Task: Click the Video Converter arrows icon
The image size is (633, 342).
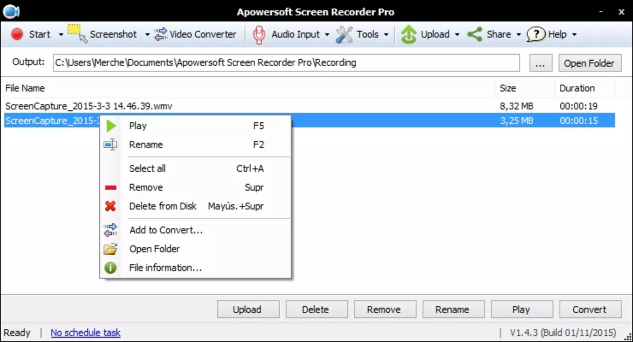Action: [161, 34]
